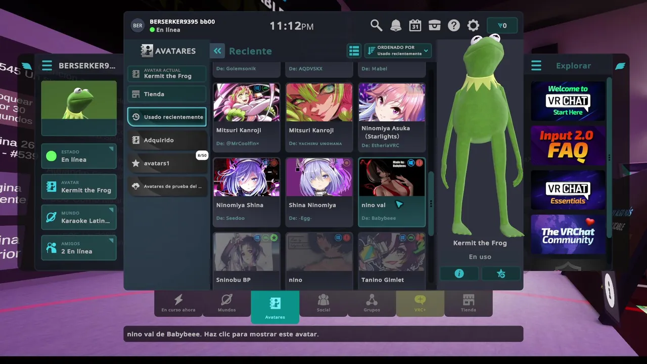Open The VRChat Community banner

(568, 234)
